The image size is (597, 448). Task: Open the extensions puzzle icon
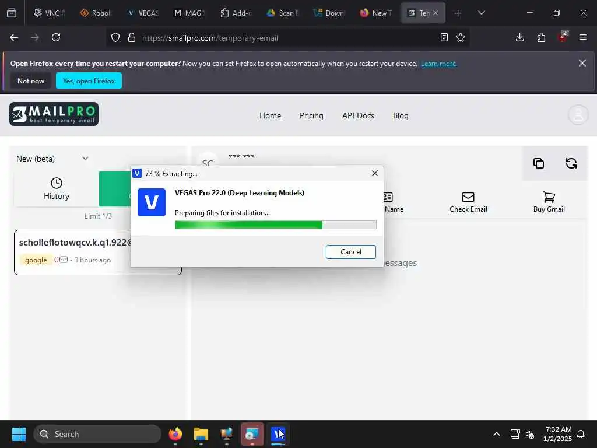pos(541,38)
